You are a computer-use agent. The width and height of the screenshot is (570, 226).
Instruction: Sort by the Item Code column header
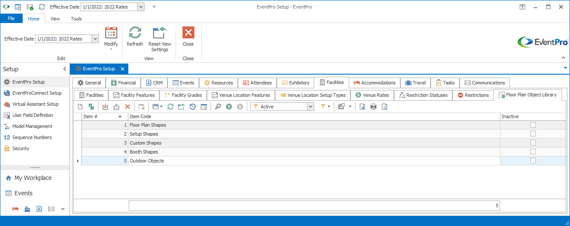click(314, 116)
